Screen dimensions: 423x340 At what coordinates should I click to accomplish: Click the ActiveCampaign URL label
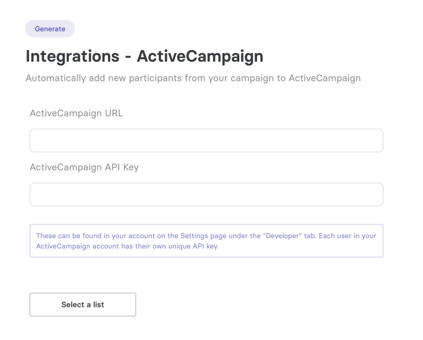[76, 113]
